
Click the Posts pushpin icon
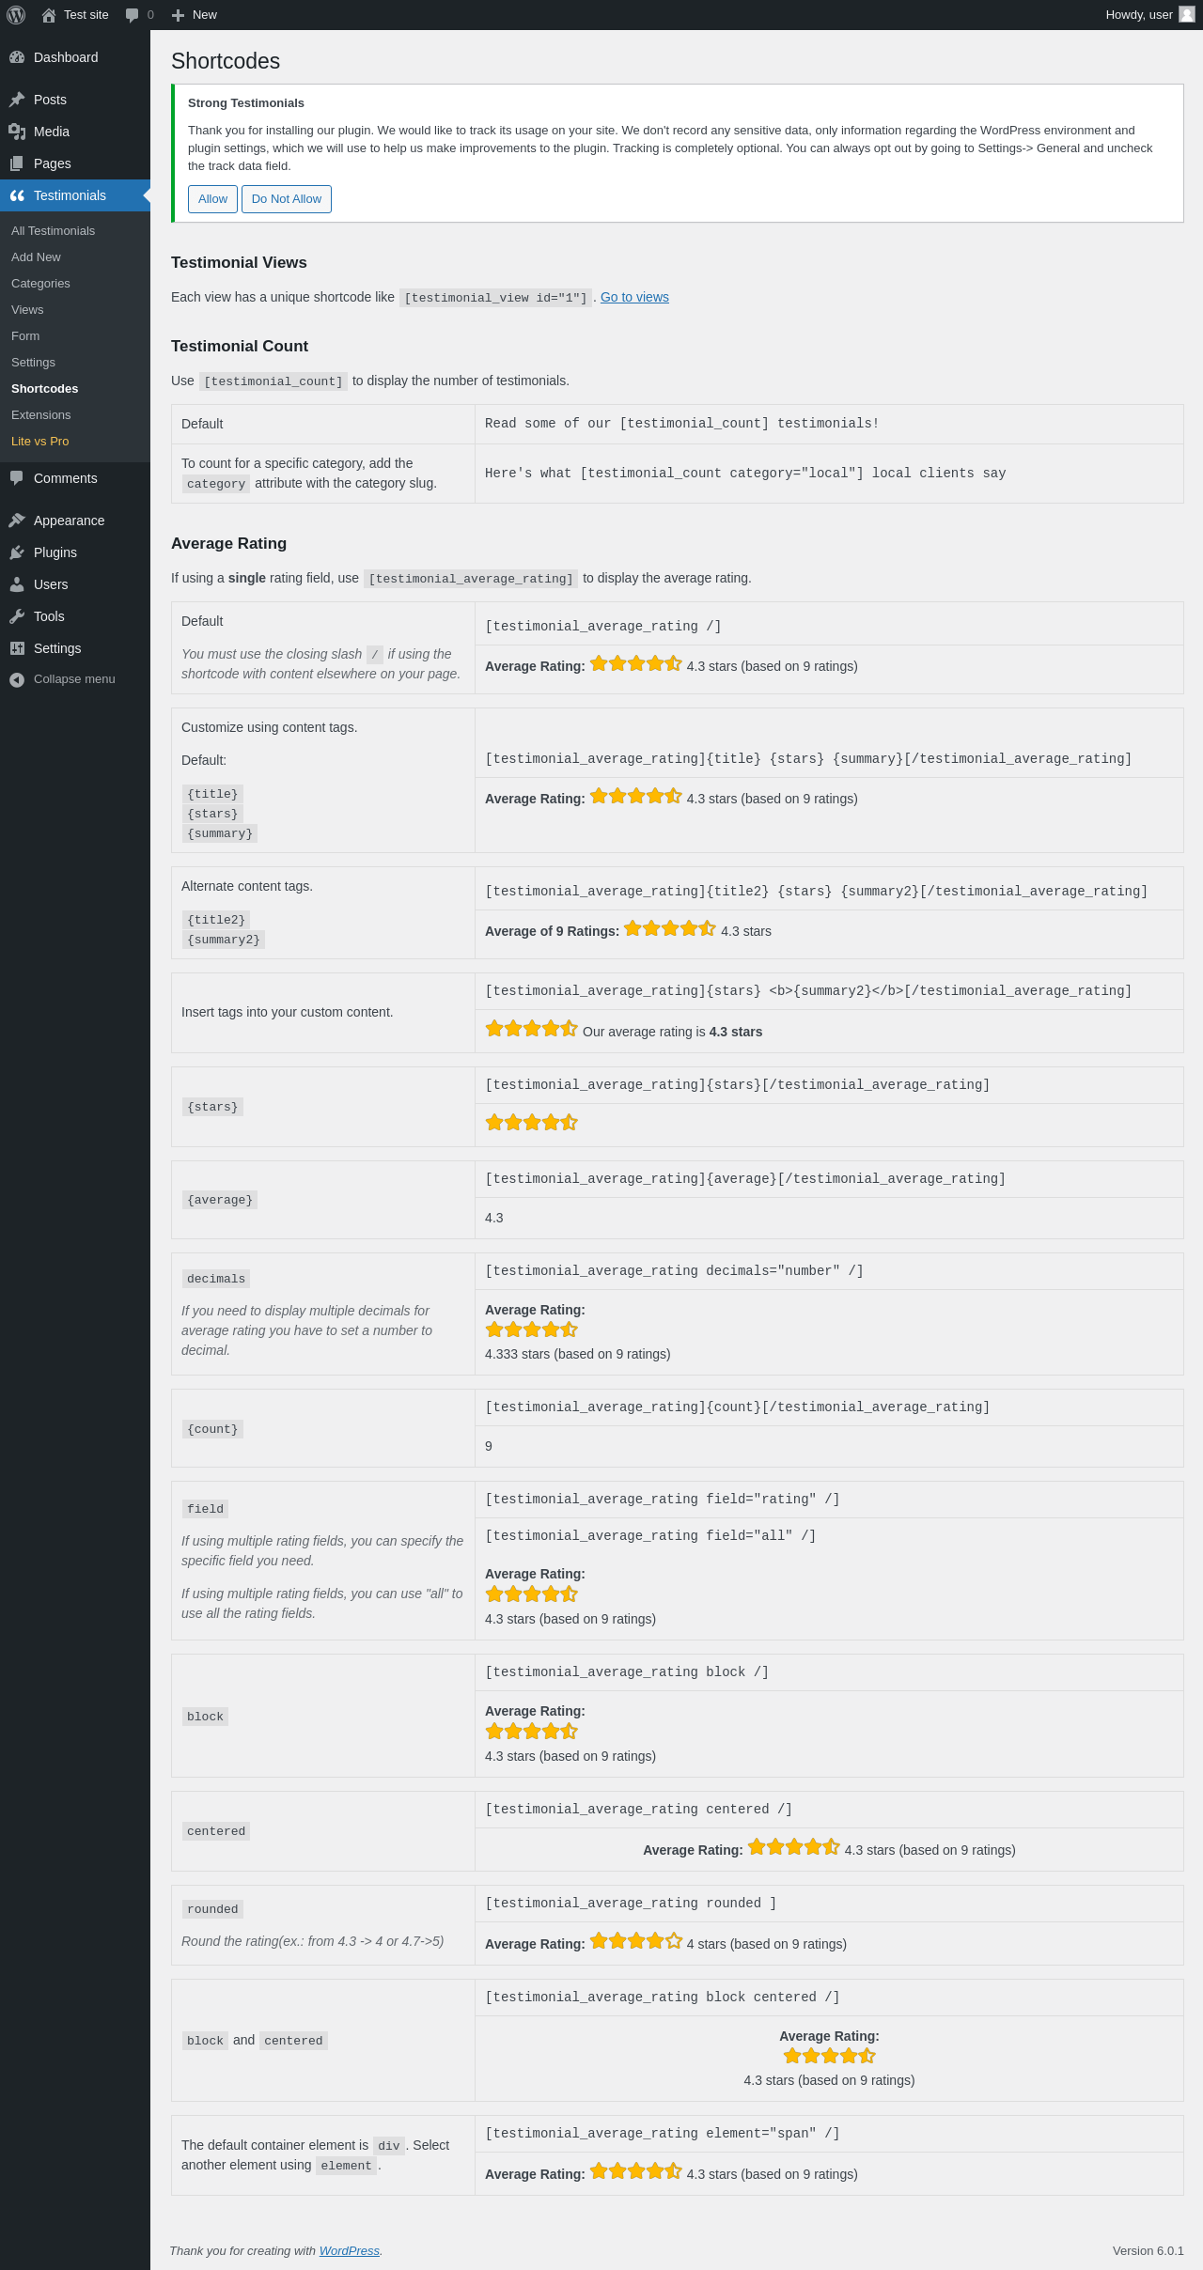tap(17, 100)
